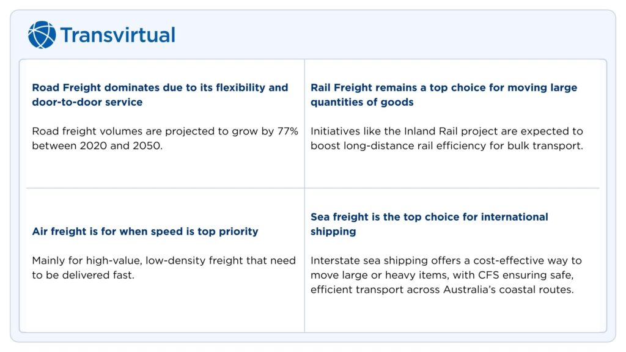Click the Transvirtual brand name text

[117, 35]
